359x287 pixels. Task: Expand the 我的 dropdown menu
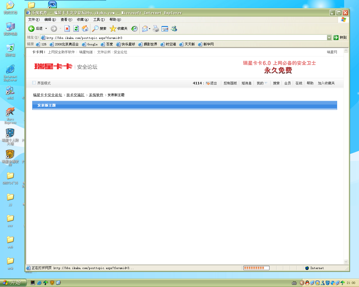[x=262, y=83]
